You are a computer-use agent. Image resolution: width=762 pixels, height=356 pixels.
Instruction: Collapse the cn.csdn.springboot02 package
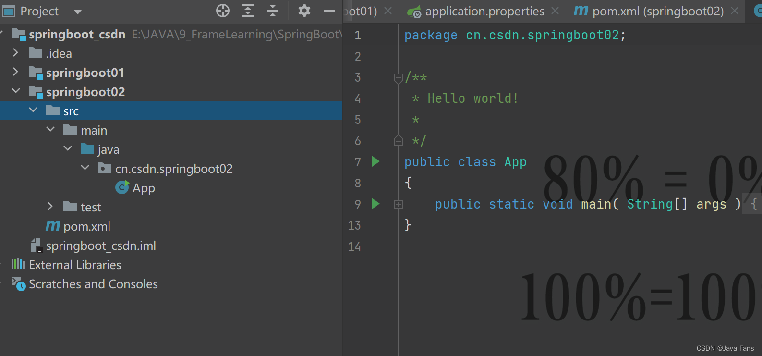click(85, 168)
